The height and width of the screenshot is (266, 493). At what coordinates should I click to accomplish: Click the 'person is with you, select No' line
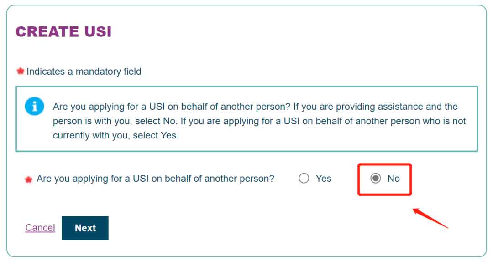tap(259, 121)
